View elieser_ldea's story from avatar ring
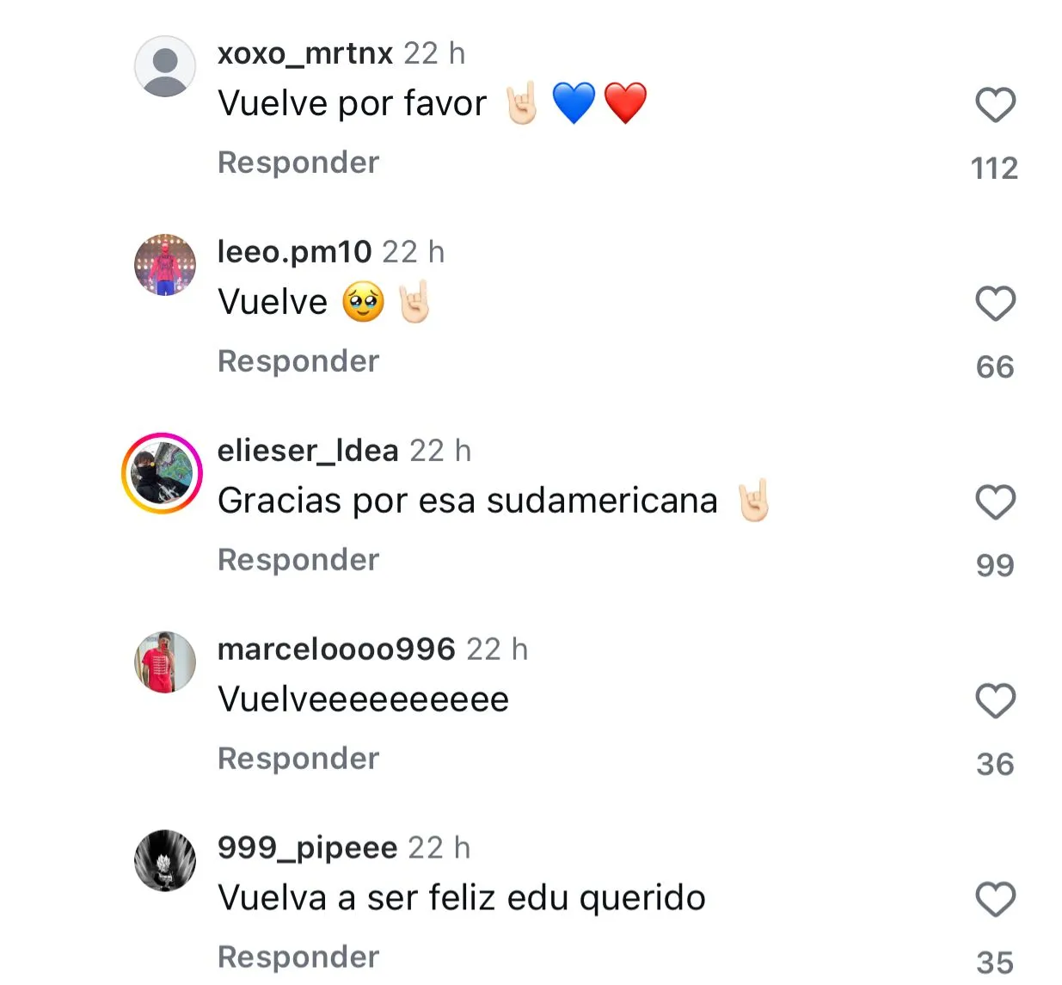Image resolution: width=1062 pixels, height=985 pixels. pos(162,473)
